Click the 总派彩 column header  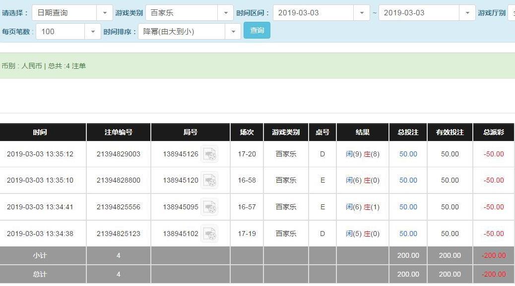click(494, 132)
